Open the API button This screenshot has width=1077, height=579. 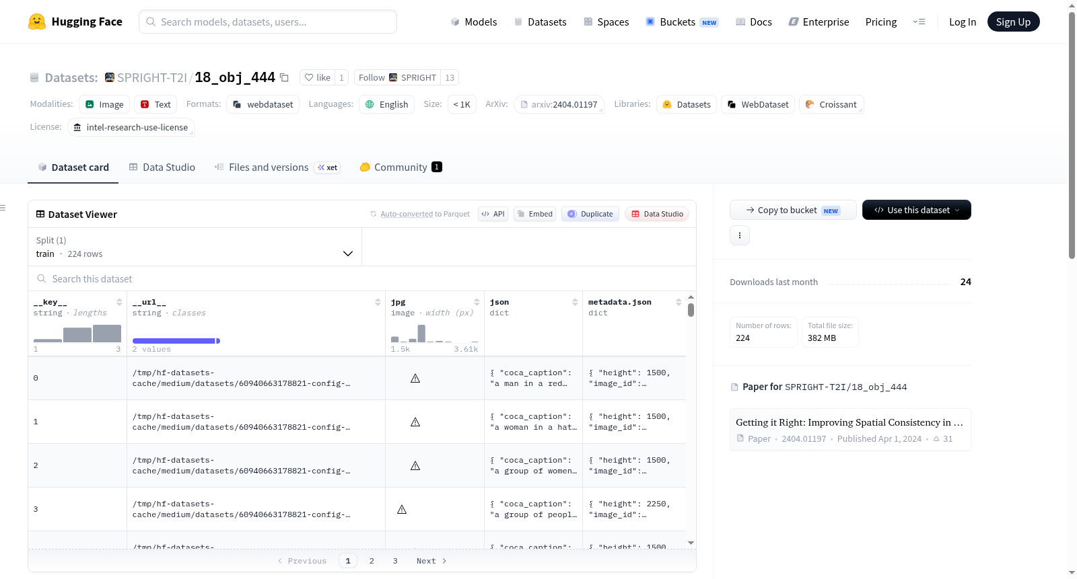click(x=493, y=214)
